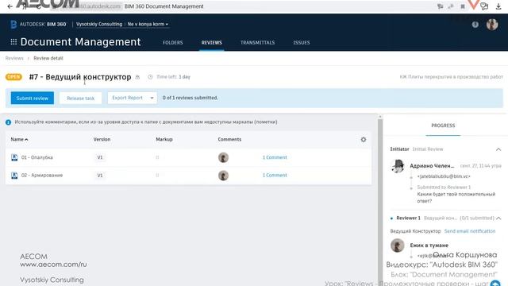Switch to the Reviews tab
The height and width of the screenshot is (286, 508).
(x=212, y=42)
